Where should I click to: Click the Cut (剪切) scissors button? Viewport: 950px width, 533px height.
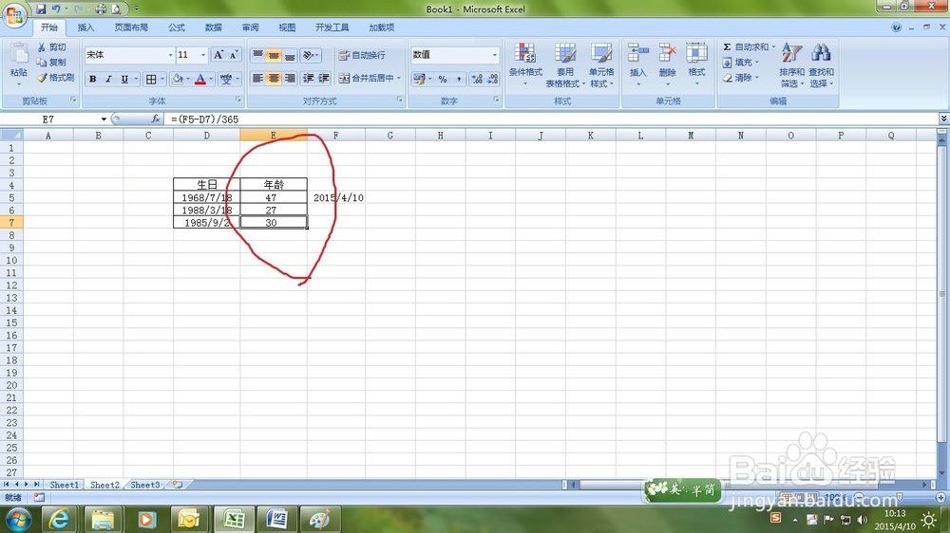point(51,47)
